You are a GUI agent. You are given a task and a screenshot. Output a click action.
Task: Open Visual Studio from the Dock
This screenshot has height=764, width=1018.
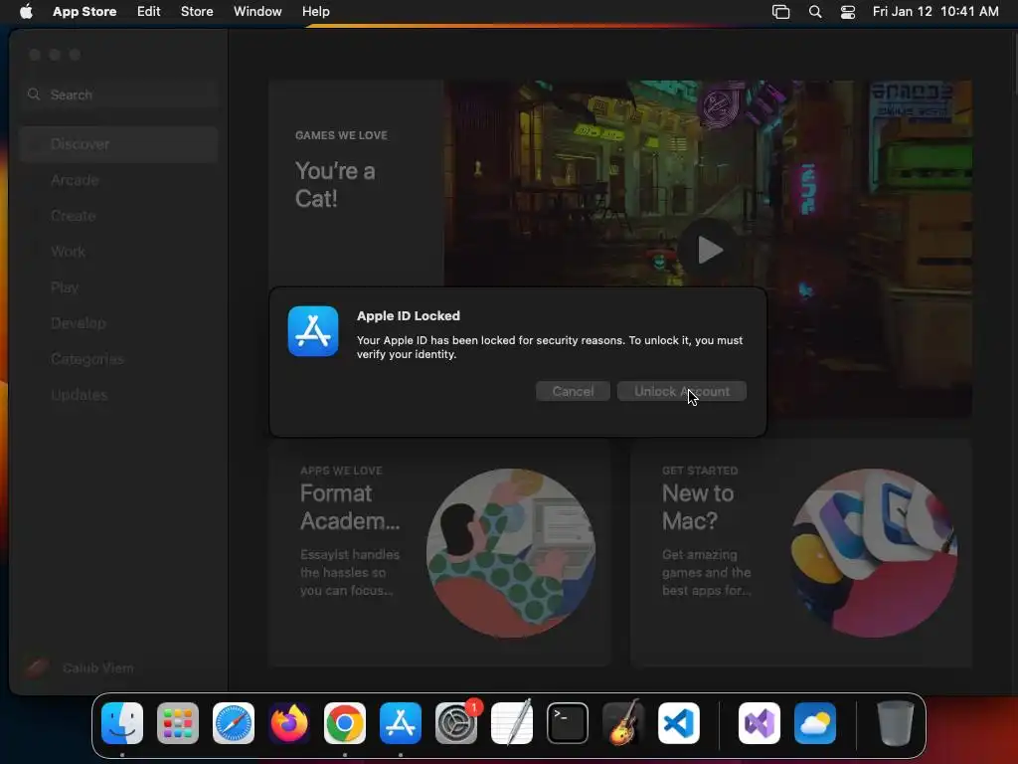point(760,723)
